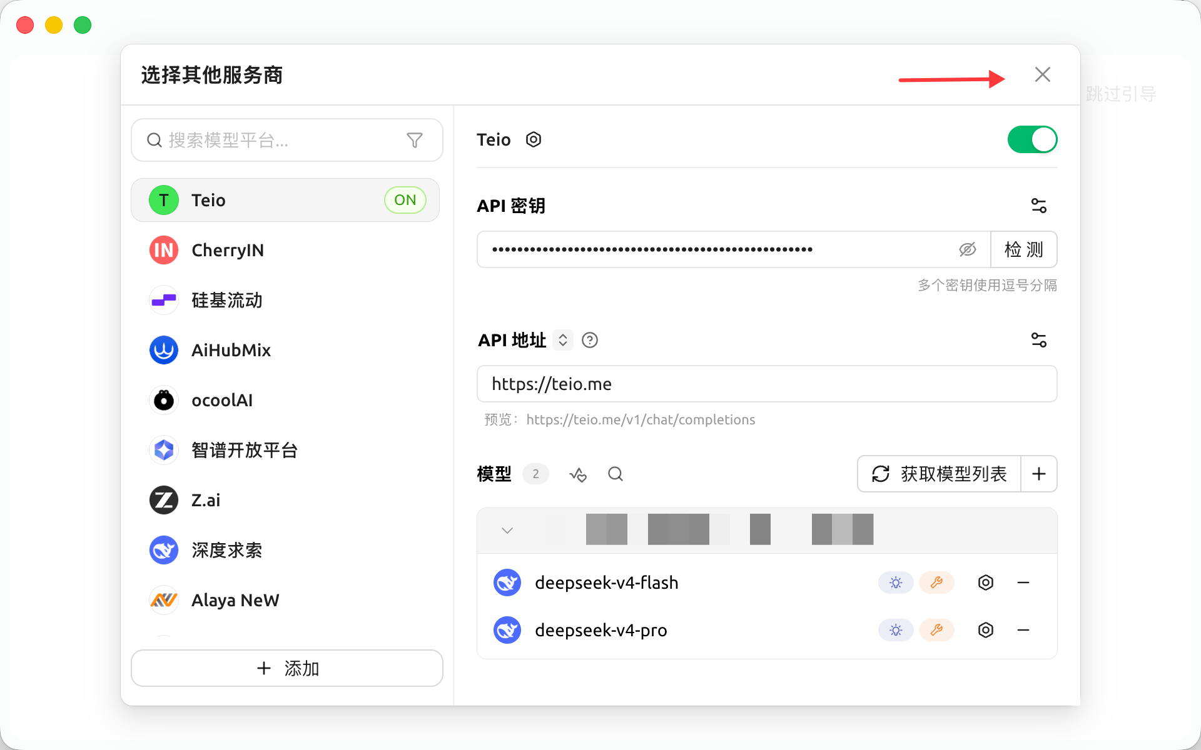This screenshot has width=1201, height=750.
Task: Close the 选择其他服务商 dialog
Action: tap(1042, 74)
